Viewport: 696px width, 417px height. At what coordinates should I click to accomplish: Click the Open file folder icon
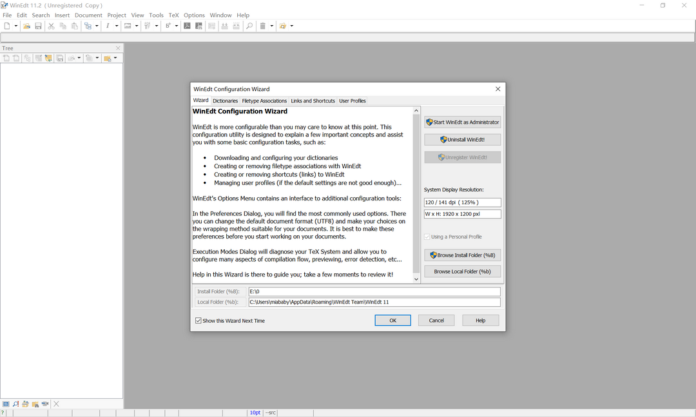click(x=26, y=26)
